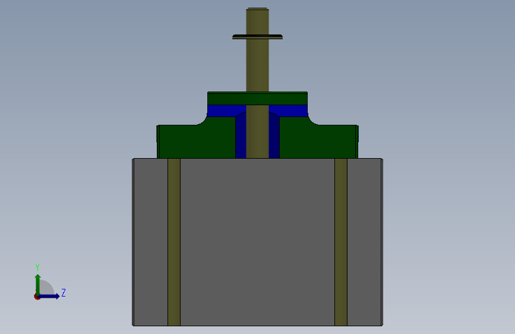The width and height of the screenshot is (515, 334).
Task: Select the dark green top cap plate
Action: (258, 98)
